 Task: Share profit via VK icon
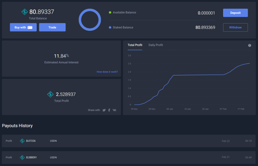pos(114,110)
